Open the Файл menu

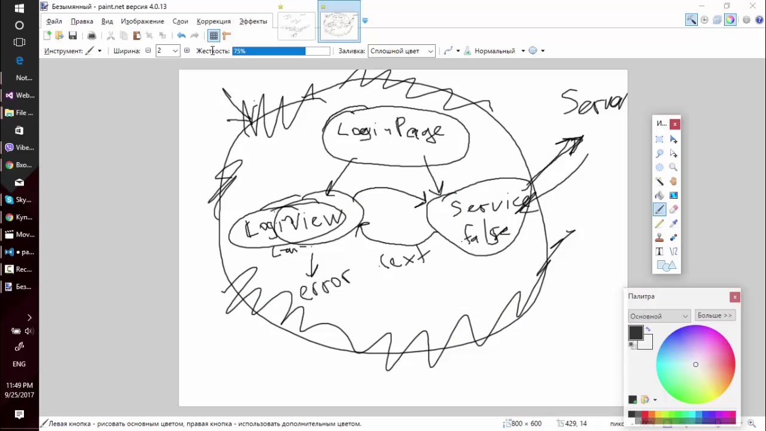tap(54, 21)
